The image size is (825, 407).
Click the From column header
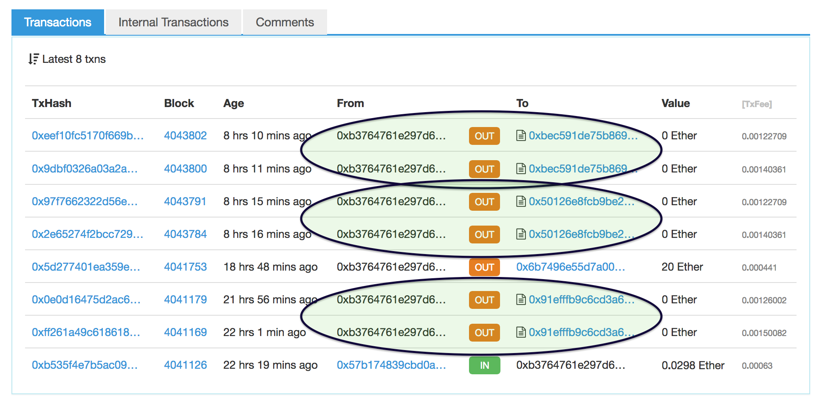coord(350,103)
